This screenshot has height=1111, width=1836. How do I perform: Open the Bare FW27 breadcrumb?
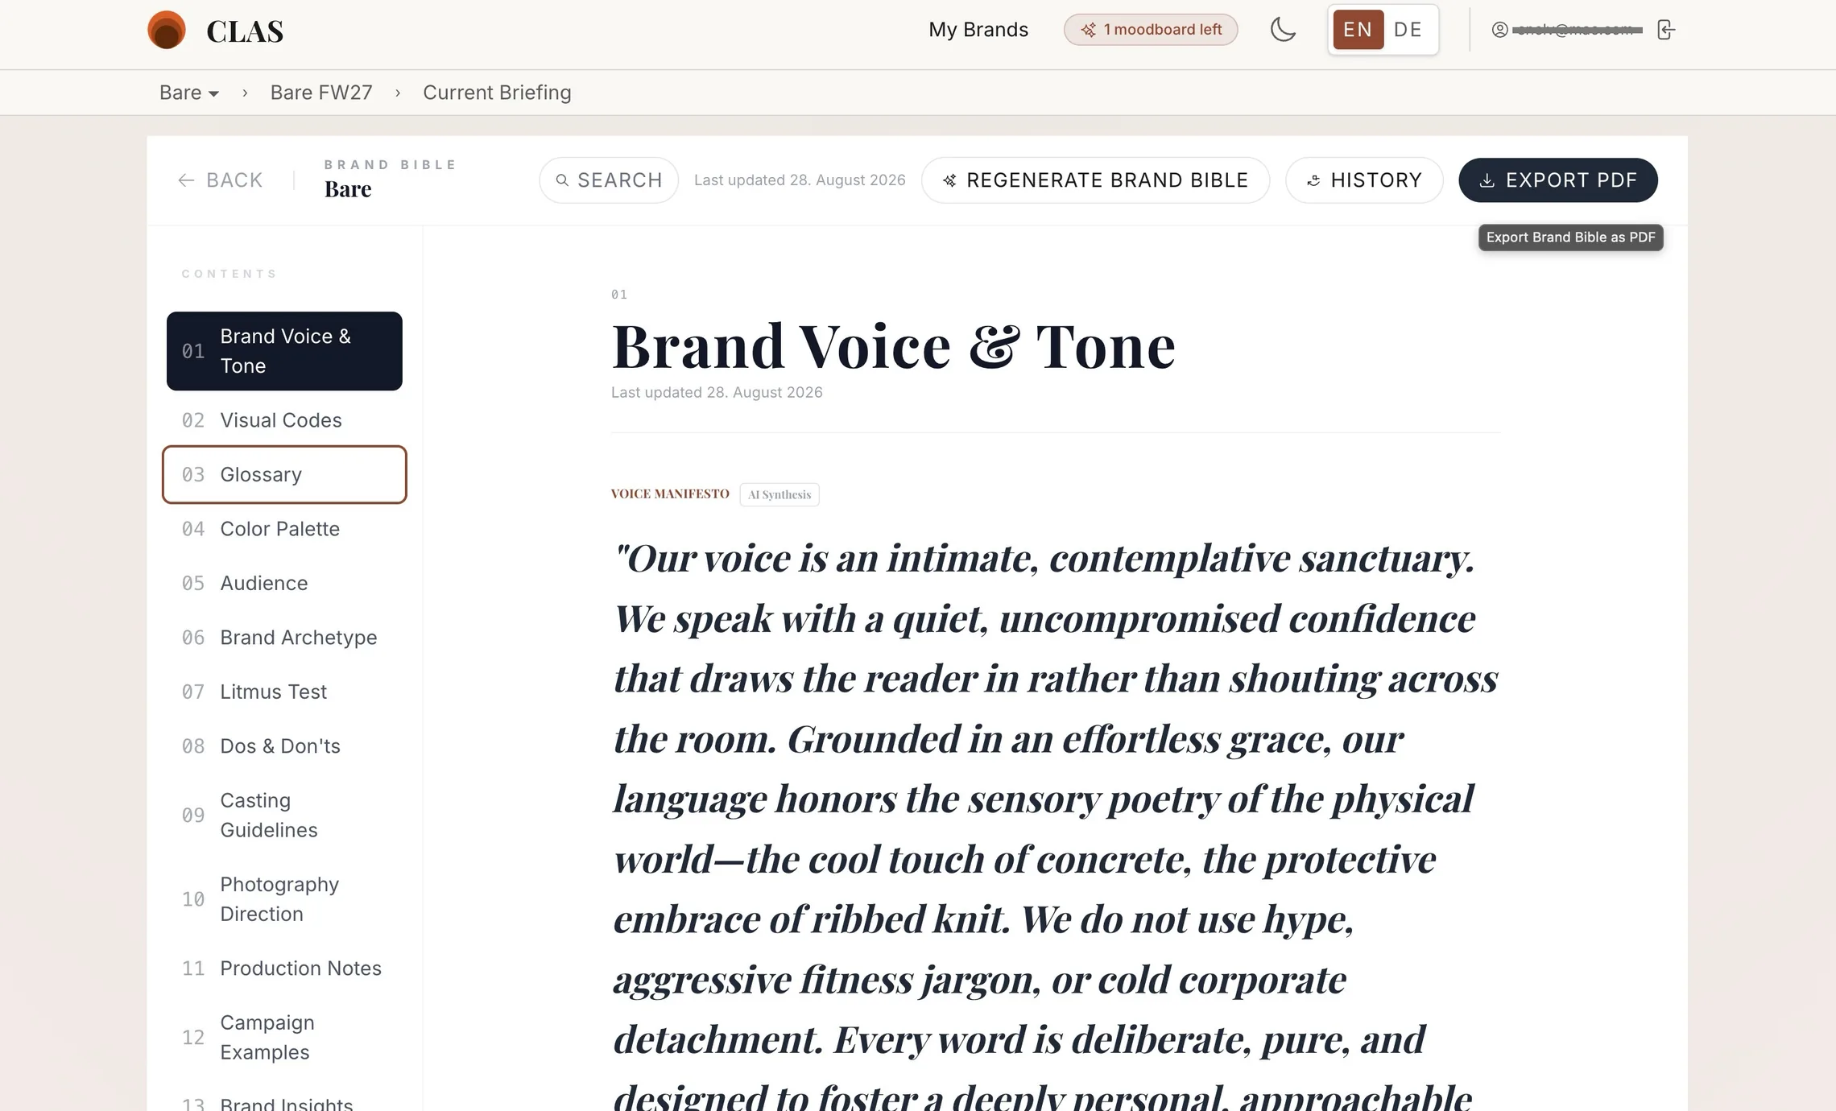click(x=321, y=93)
